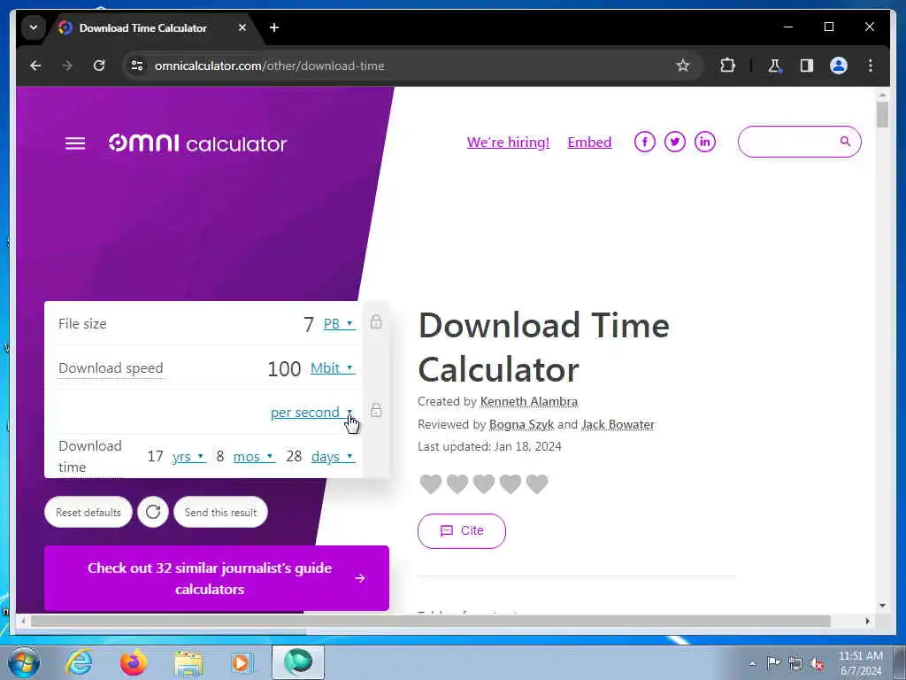Screen dimensions: 906x680
Task: Open the Chrome profile avatar
Action: tap(839, 66)
